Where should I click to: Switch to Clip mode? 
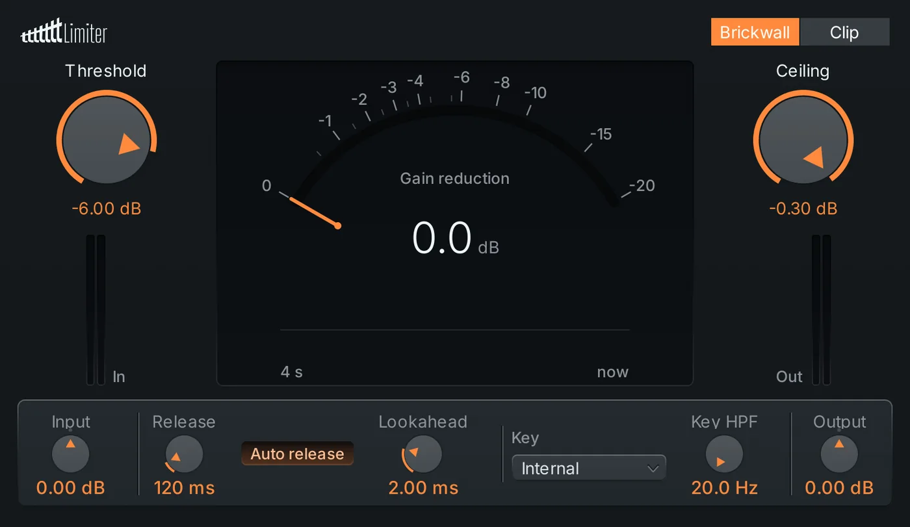(844, 32)
